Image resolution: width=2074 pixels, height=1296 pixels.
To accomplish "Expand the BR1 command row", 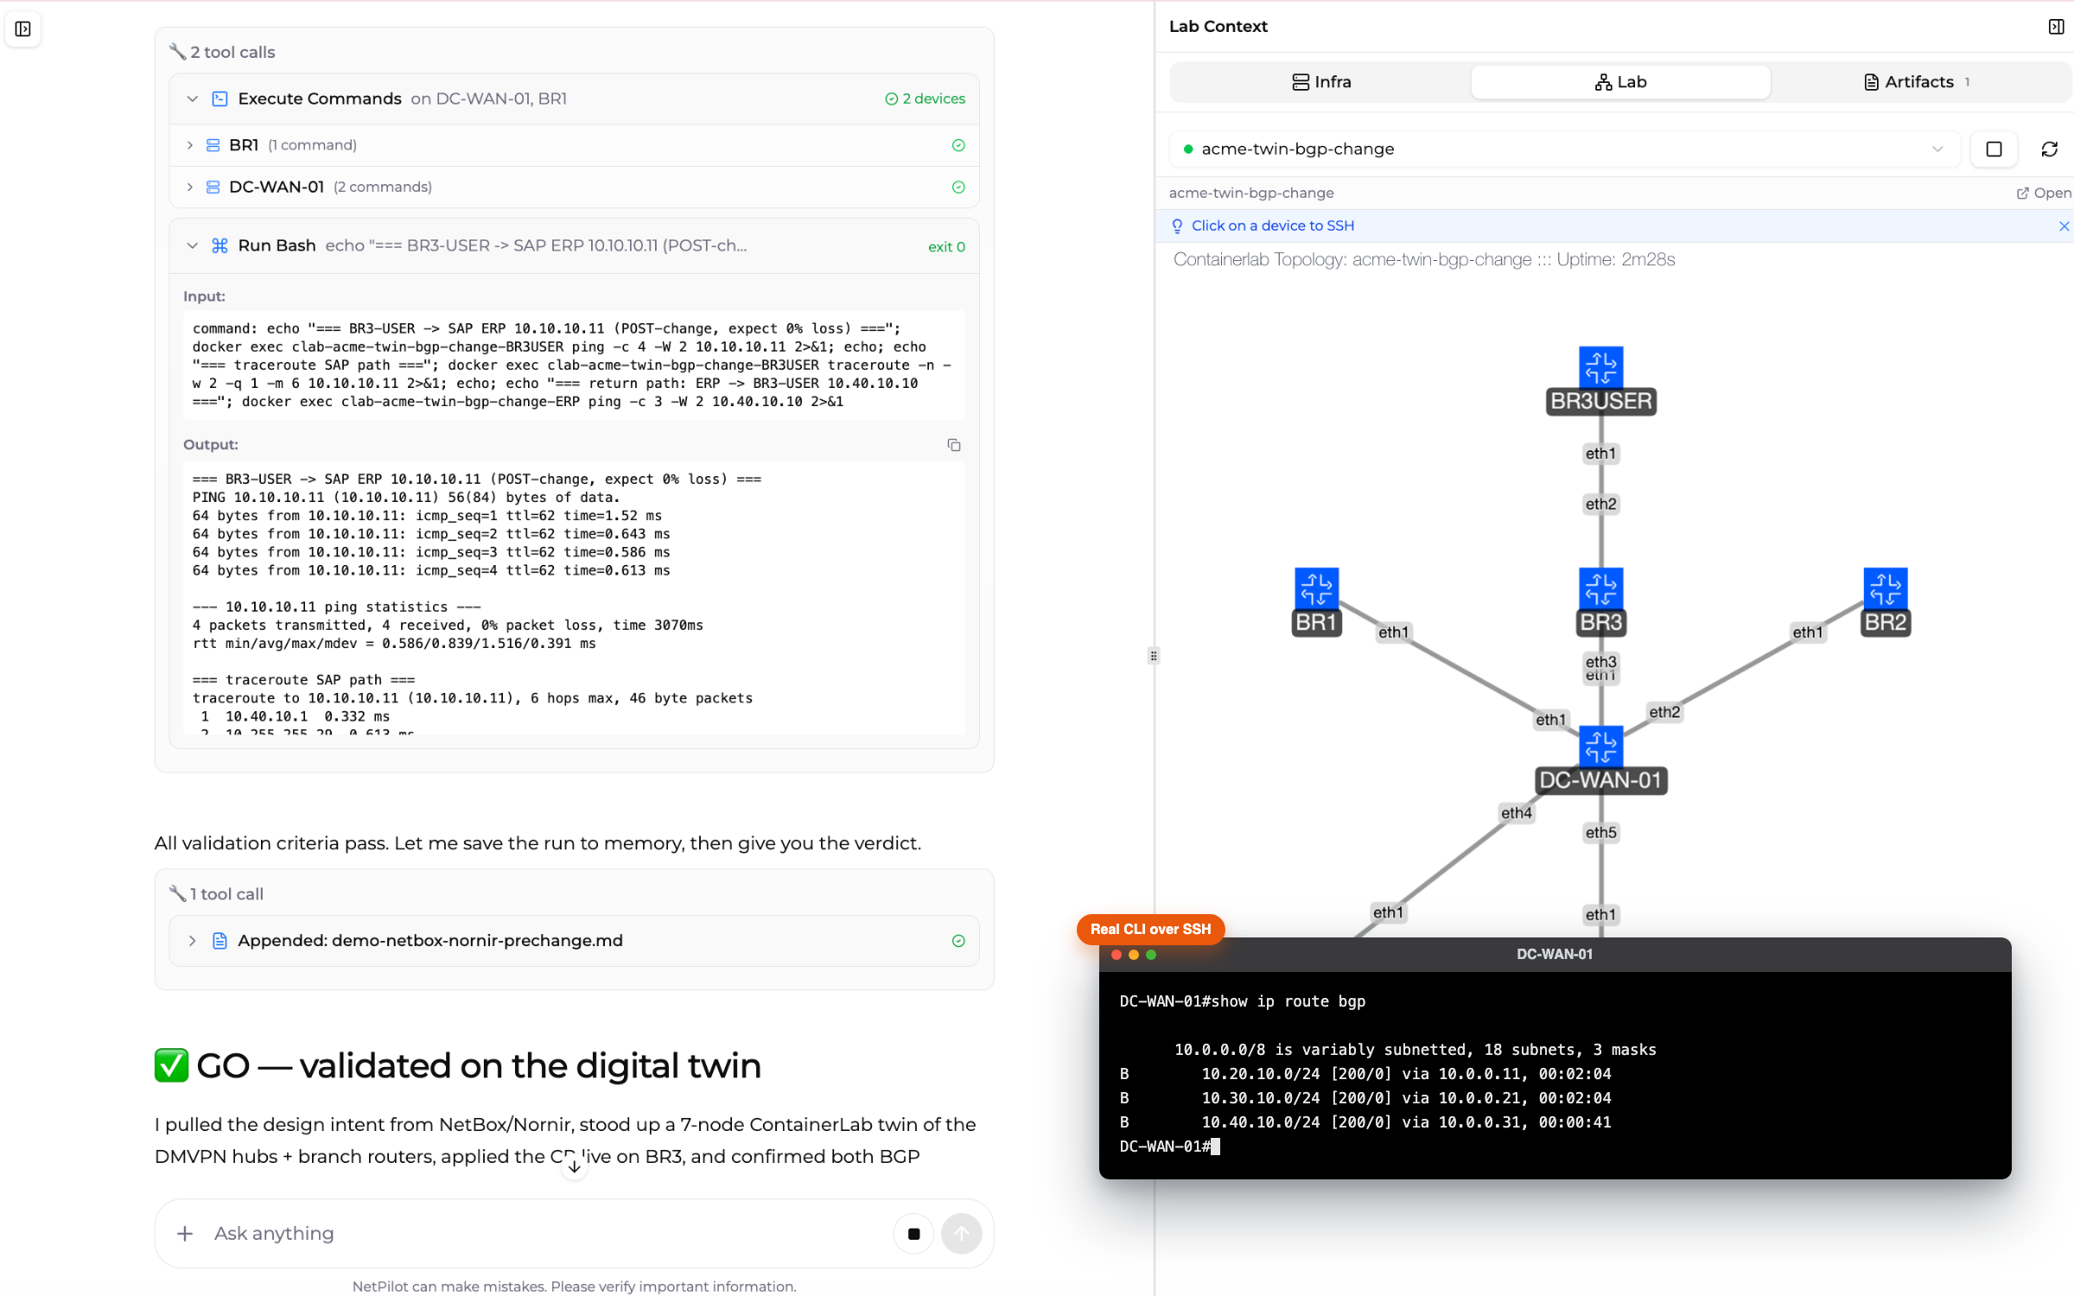I will [x=190, y=145].
